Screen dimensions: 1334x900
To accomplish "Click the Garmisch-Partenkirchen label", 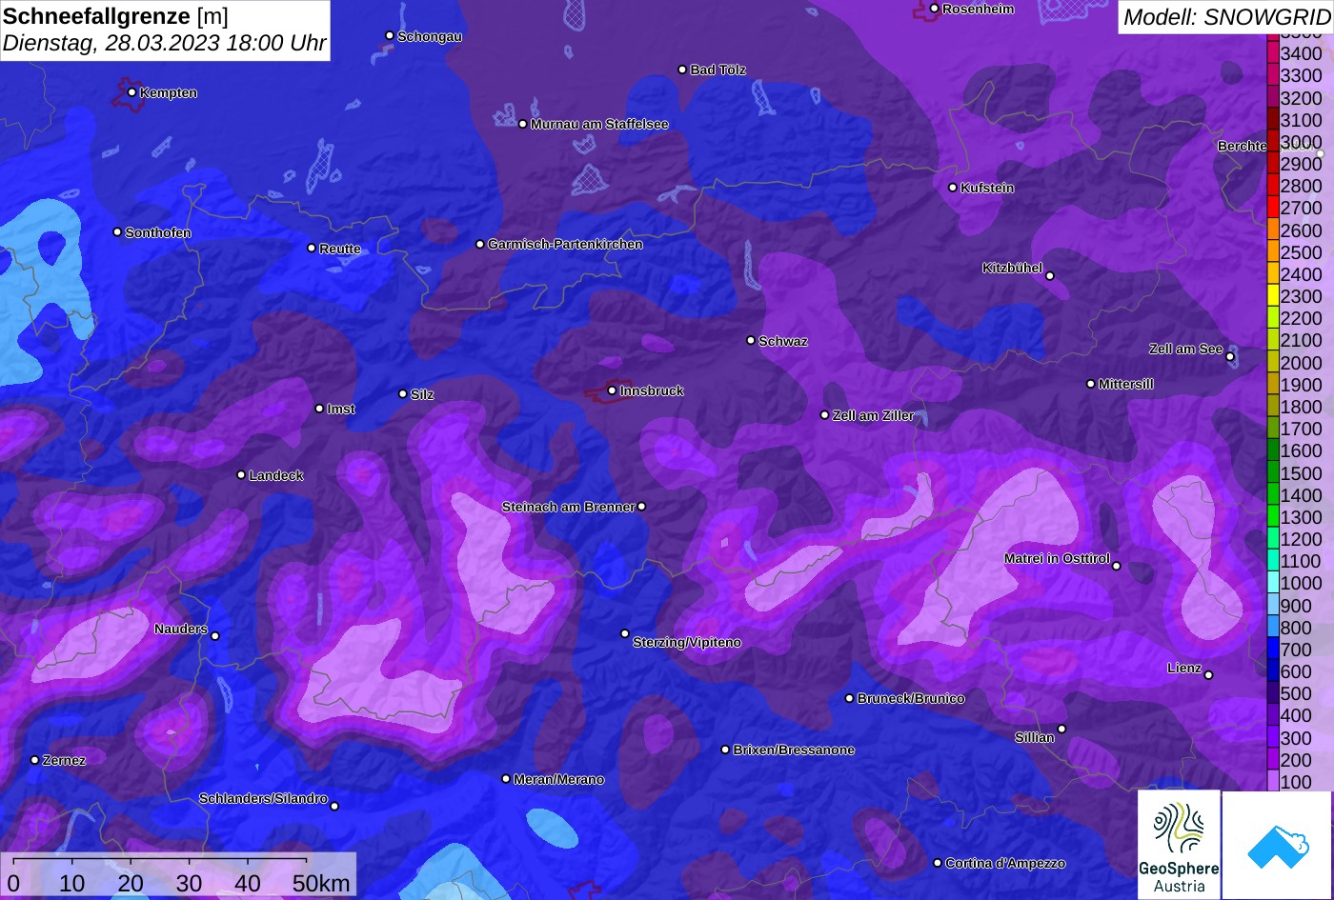I will pos(565,245).
